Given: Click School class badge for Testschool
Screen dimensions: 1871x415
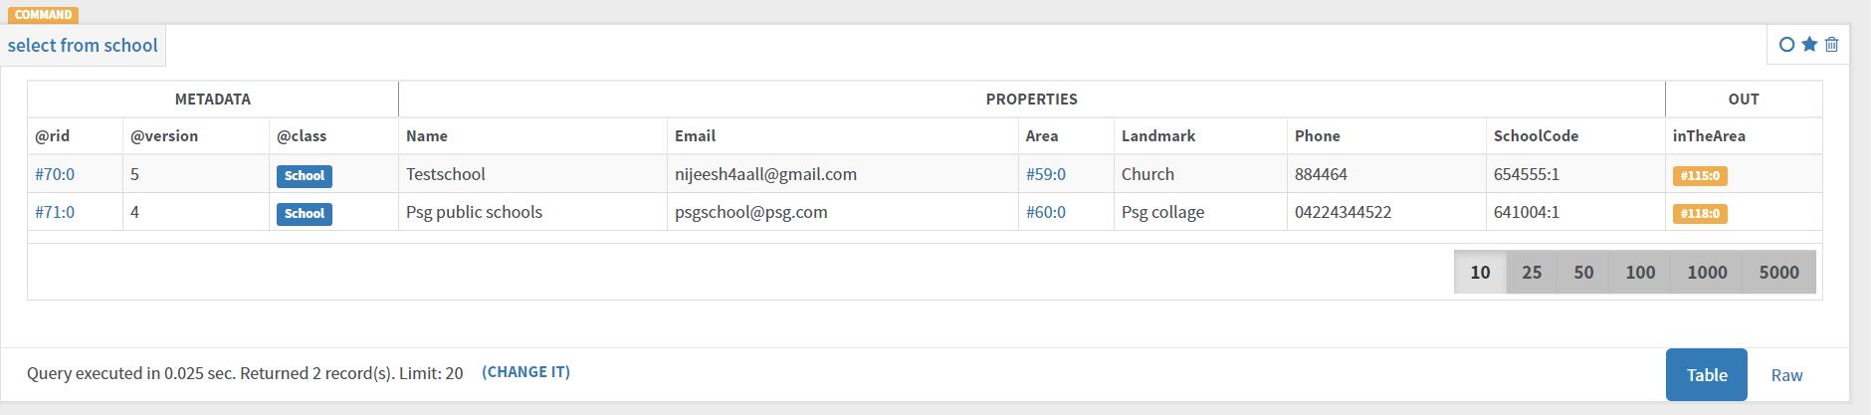Looking at the screenshot, I should pos(305,176).
